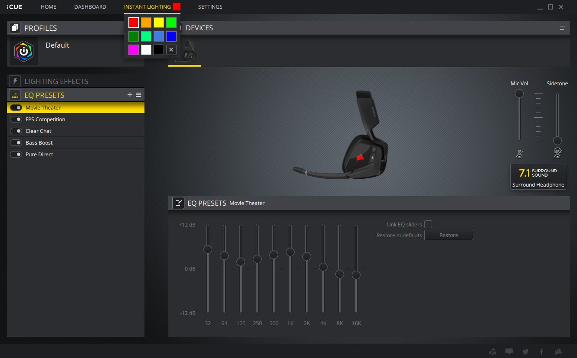Pick the yellow instant lighting swatch

159,23
